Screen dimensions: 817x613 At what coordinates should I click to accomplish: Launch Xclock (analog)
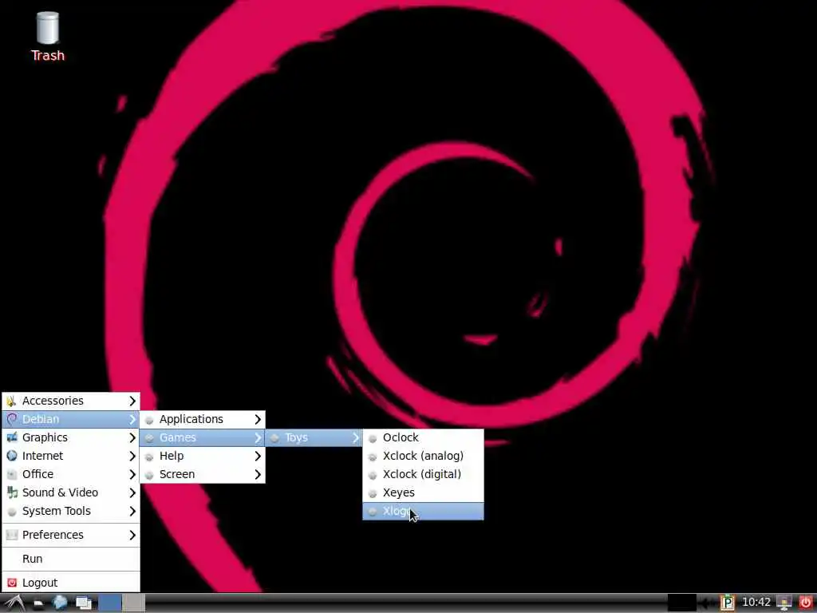click(x=423, y=456)
